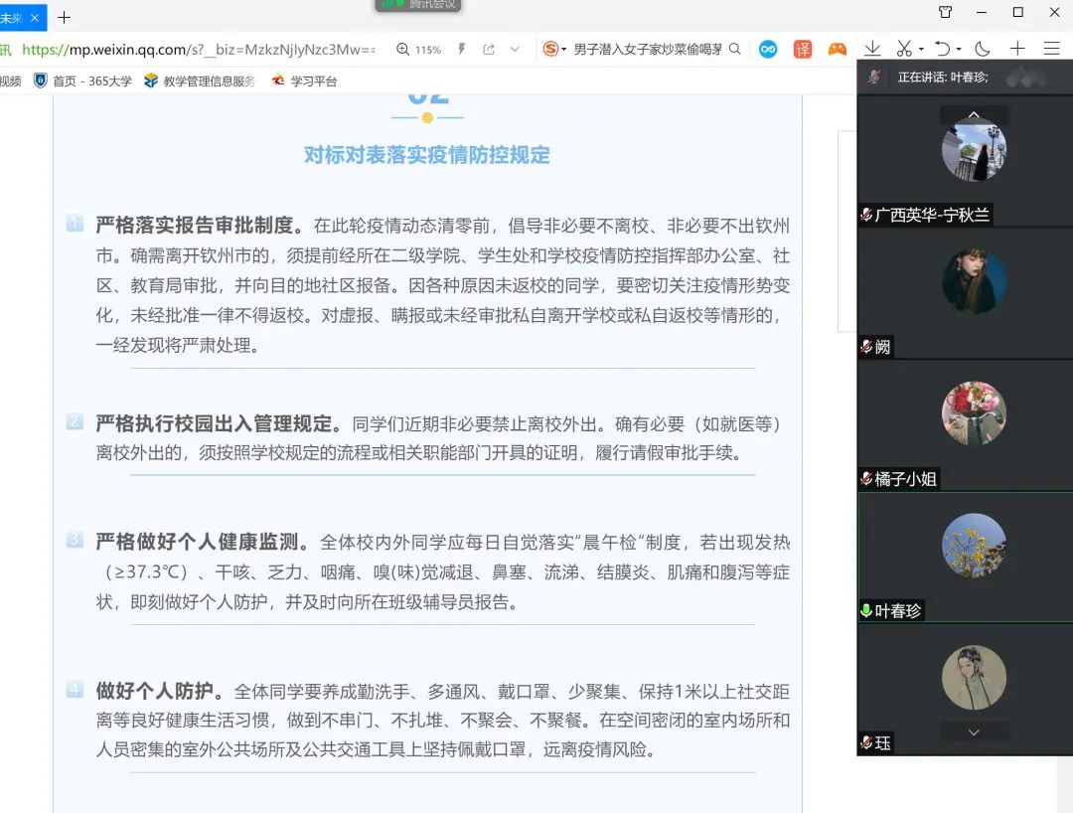The height and width of the screenshot is (813, 1073).
Task: Toggle night mode moon icon
Action: click(983, 49)
